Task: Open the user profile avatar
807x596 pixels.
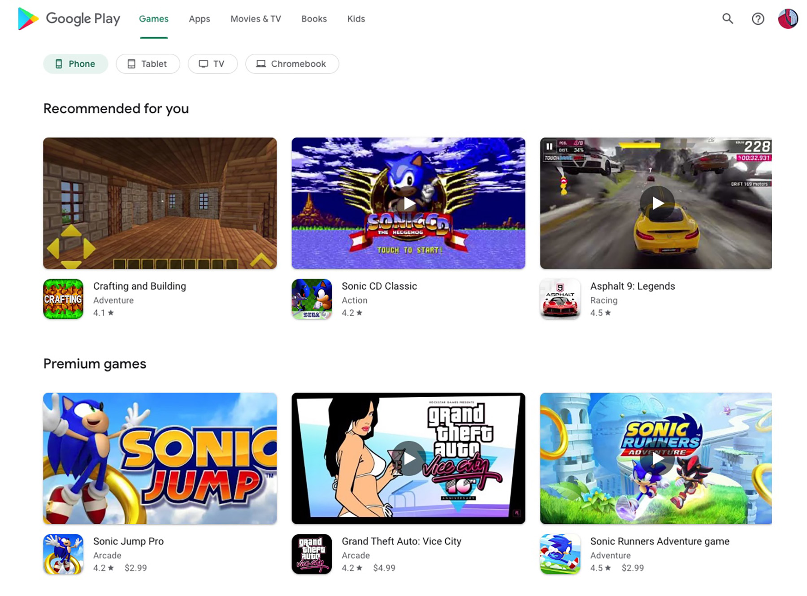Action: tap(788, 19)
